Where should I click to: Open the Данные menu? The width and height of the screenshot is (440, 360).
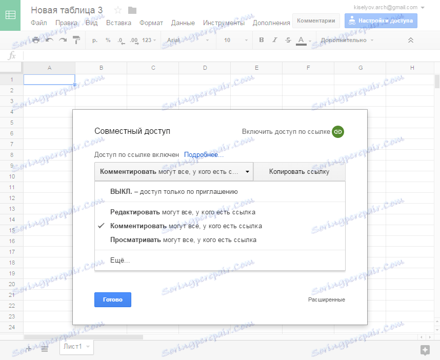(183, 23)
